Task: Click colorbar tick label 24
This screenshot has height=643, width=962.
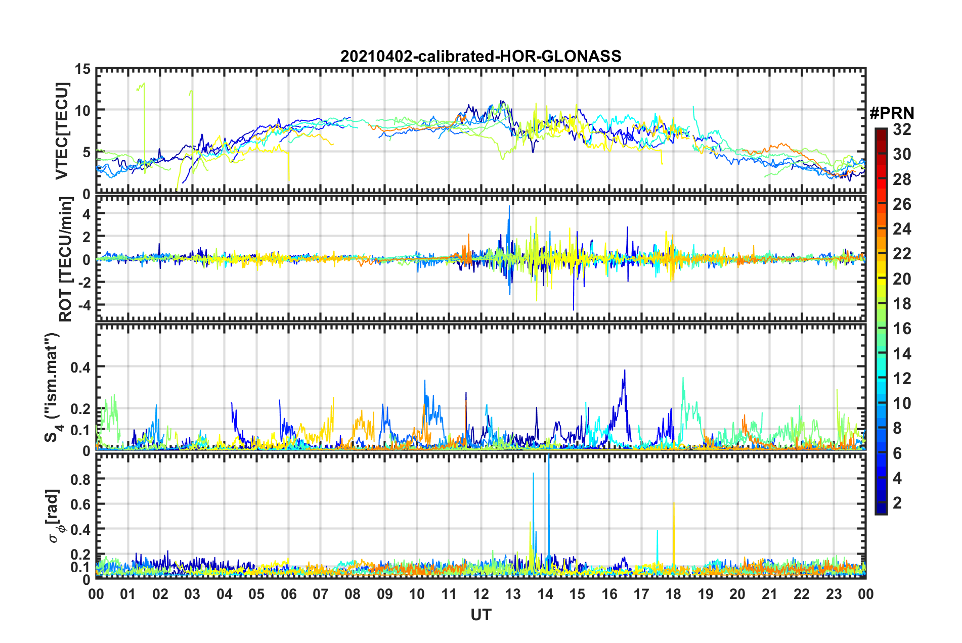Action: 902,229
